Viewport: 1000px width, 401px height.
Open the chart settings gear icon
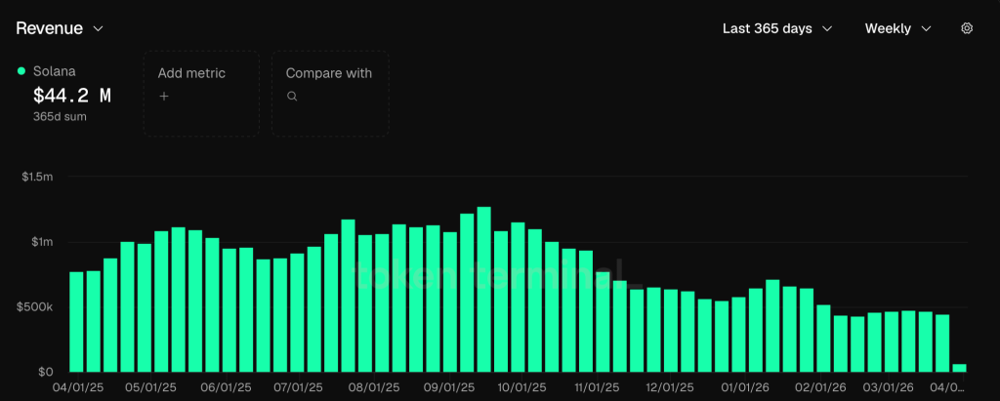[967, 28]
